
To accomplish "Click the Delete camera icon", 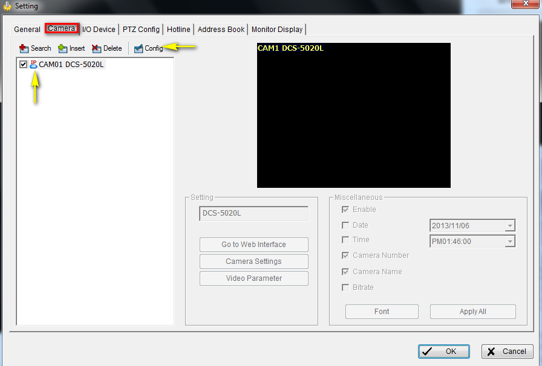I will [x=96, y=48].
